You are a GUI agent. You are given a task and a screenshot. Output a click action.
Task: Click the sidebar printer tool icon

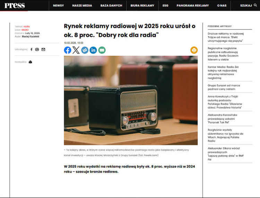tap(31, 62)
